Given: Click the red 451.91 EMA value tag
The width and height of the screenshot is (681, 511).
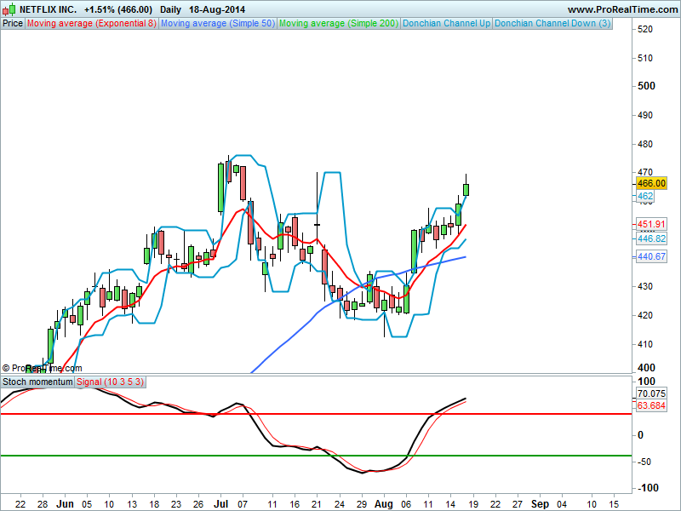Looking at the screenshot, I should tap(651, 224).
